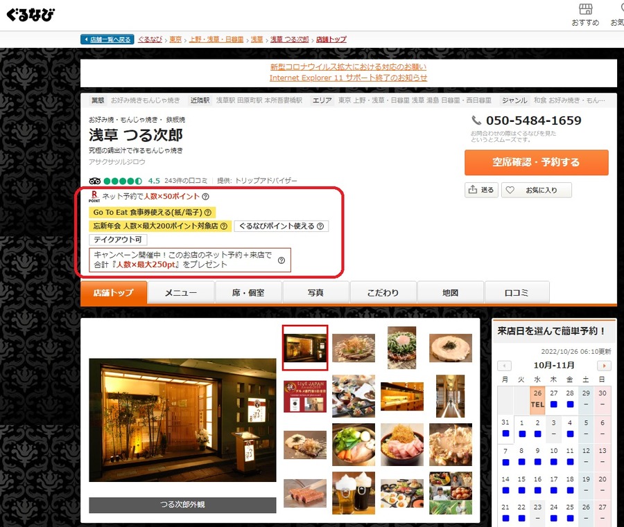The width and height of the screenshot is (624, 527).
Task: Switch to the 地図 map tab
Action: tap(450, 292)
